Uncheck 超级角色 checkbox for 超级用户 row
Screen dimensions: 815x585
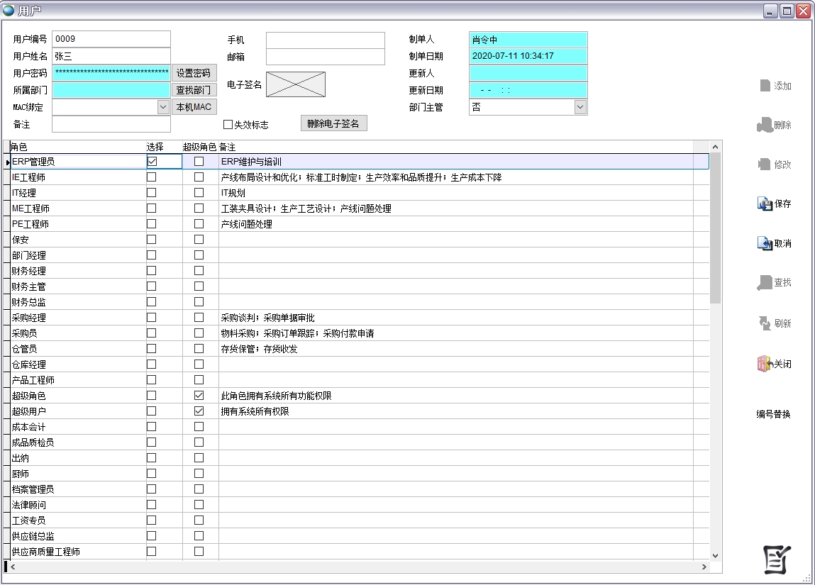(x=199, y=411)
